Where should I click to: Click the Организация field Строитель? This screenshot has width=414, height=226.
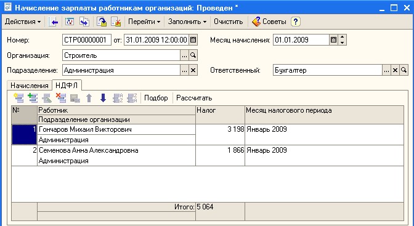click(x=121, y=55)
